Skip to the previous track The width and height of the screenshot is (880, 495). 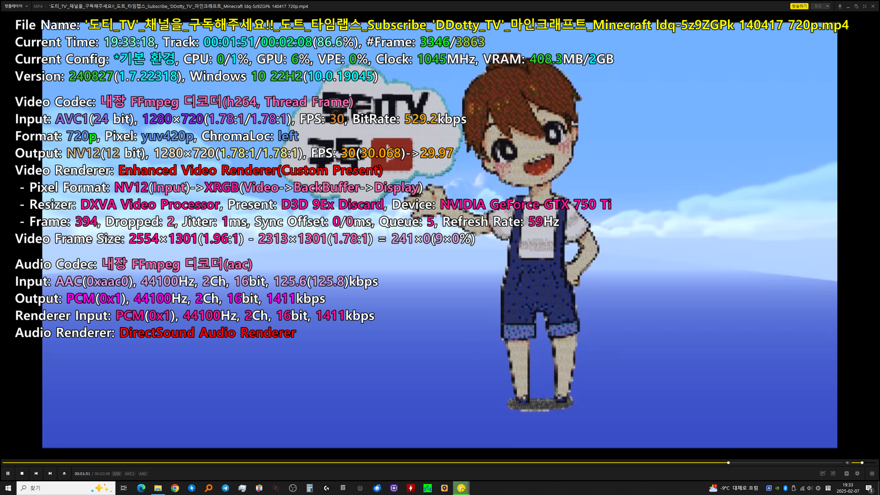point(36,473)
